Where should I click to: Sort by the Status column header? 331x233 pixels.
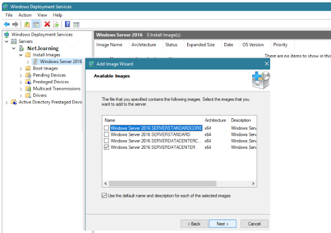click(x=174, y=45)
